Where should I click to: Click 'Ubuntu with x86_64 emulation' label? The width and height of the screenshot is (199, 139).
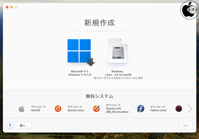[117, 110]
